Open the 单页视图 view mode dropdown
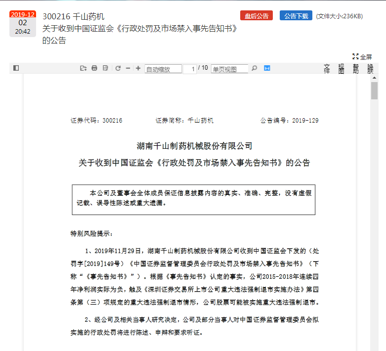This screenshot has width=386, height=351. (229, 69)
